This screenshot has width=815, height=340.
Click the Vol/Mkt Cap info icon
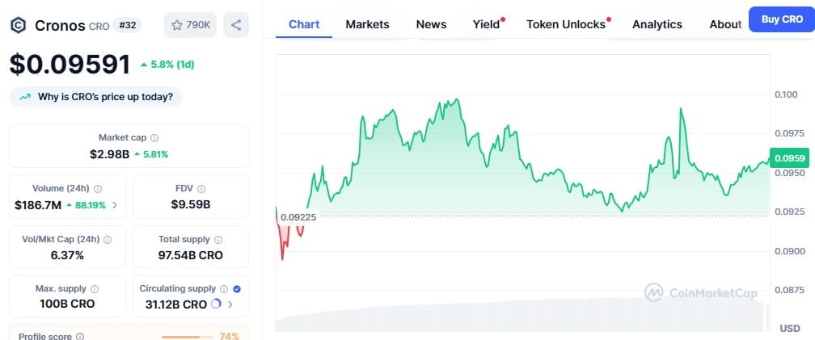[108, 240]
